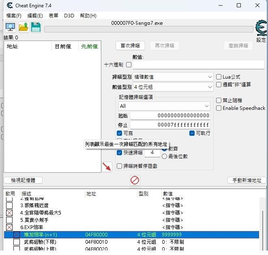The image size is (268, 255).
Task: Freeze the 武將經驗(下限) entry
Action: [x=17, y=242]
